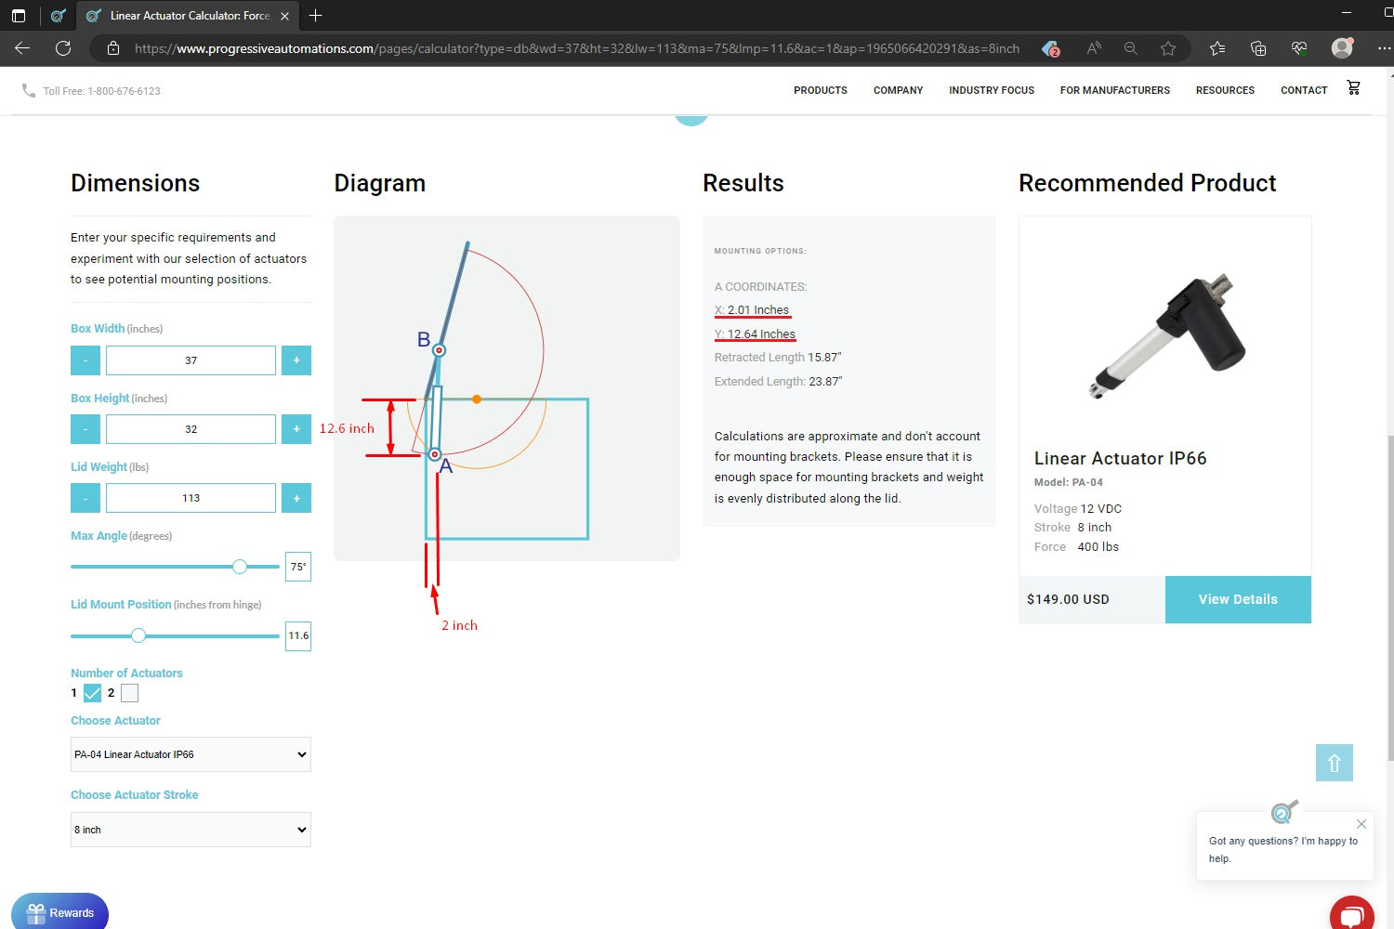Click mounting point B on diagram
Screen dimensions: 1394x929
tap(440, 350)
